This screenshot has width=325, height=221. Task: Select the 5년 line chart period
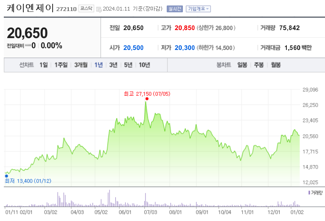click(128, 65)
